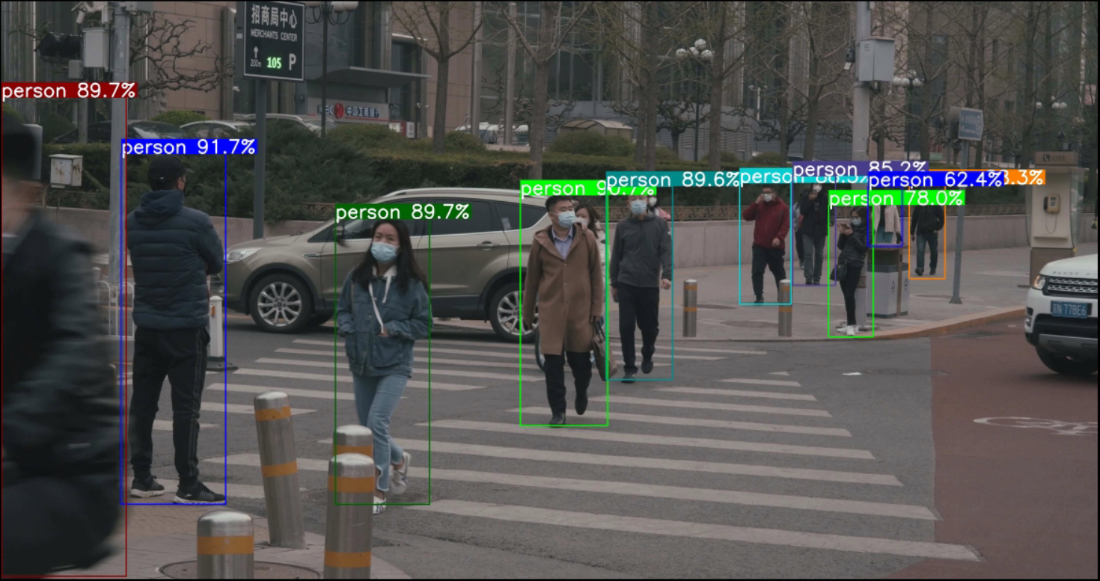1100x581 pixels.
Task: Click the dark green "person 89.7%" label
Action: coord(403,212)
